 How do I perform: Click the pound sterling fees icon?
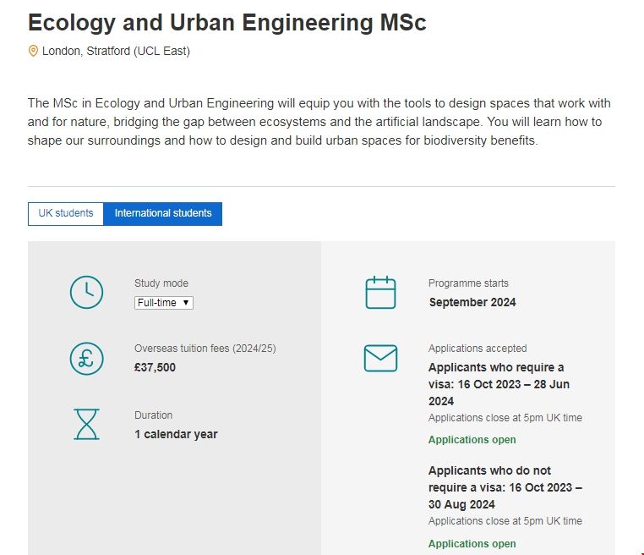click(x=86, y=358)
